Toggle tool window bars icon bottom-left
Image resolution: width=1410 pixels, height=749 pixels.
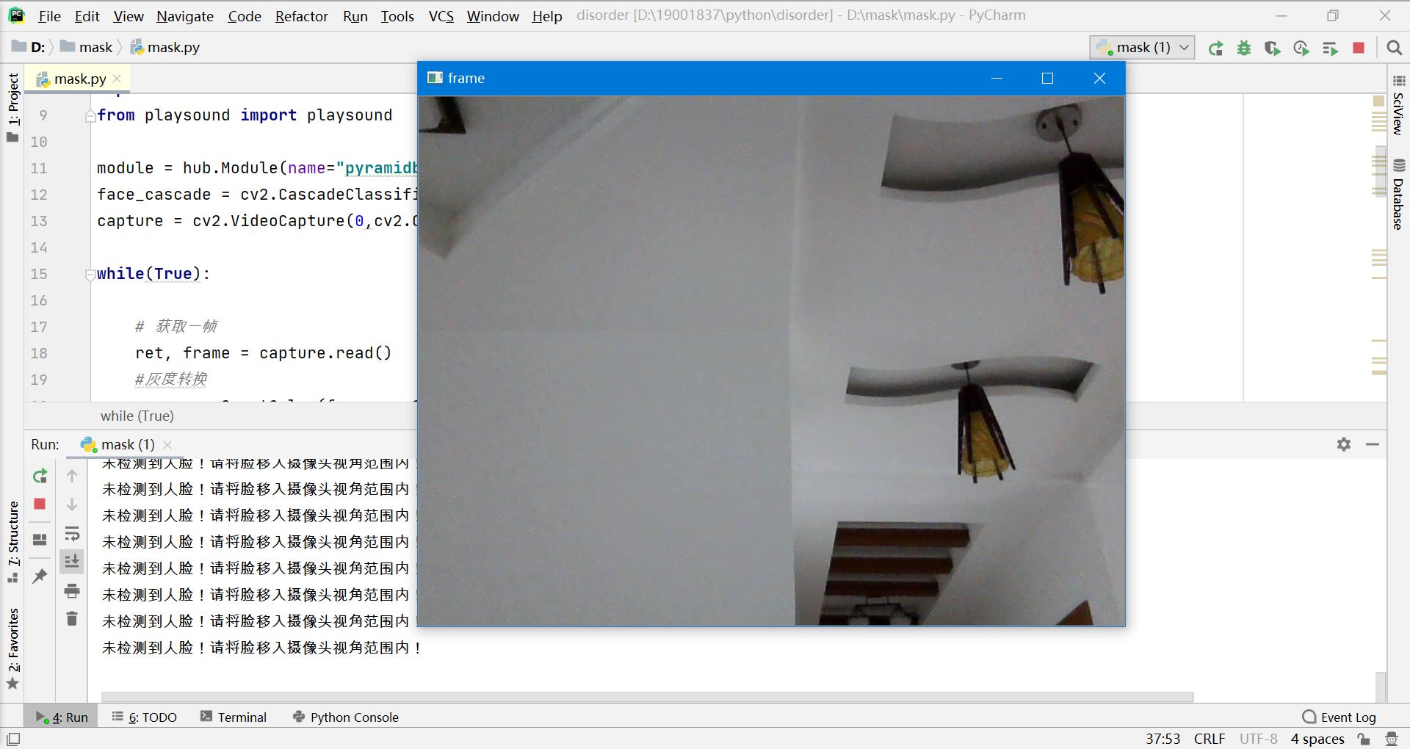pyautogui.click(x=13, y=739)
